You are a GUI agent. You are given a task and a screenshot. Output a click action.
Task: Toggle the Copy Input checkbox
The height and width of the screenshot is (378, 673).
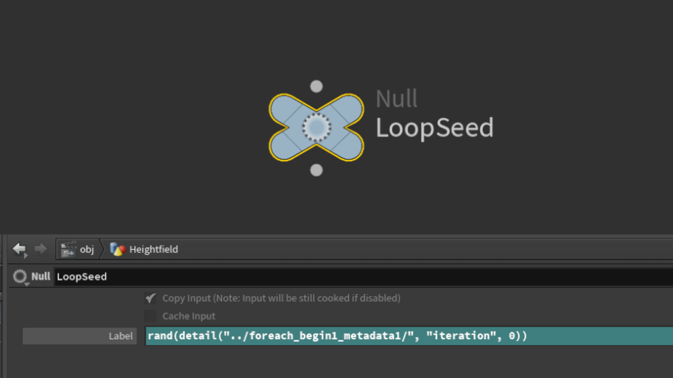click(x=150, y=298)
